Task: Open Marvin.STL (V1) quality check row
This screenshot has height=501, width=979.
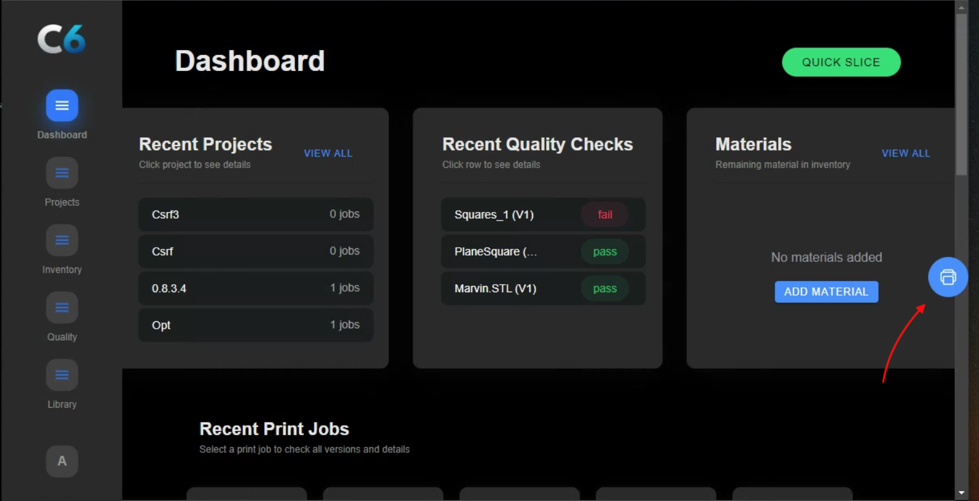Action: coord(542,288)
